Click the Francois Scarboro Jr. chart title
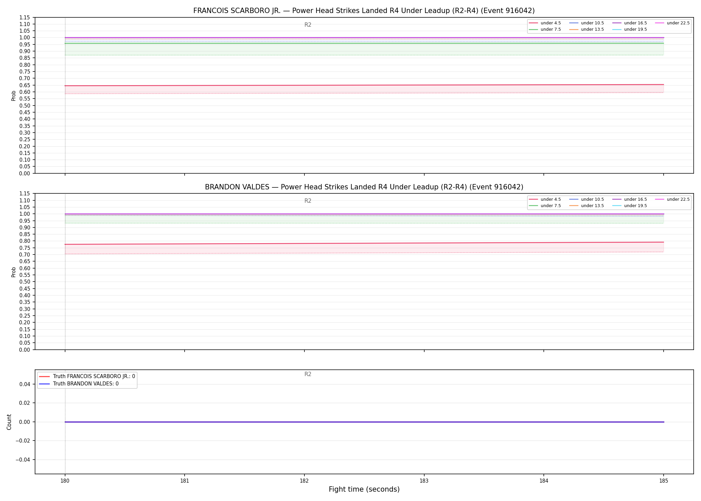This screenshot has width=701, height=501. pos(364,11)
